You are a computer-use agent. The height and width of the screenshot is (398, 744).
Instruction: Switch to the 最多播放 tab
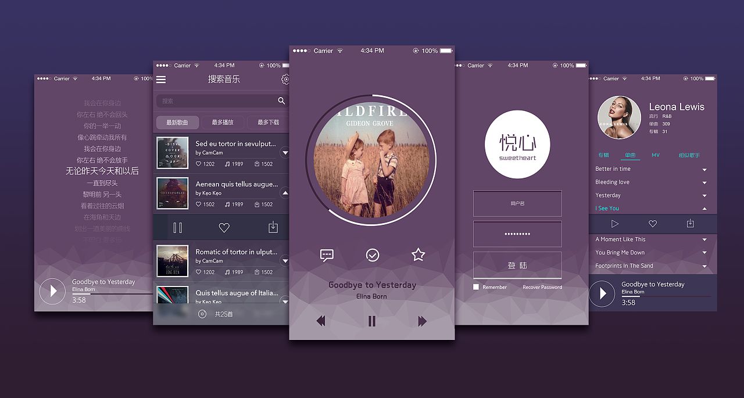coord(223,123)
